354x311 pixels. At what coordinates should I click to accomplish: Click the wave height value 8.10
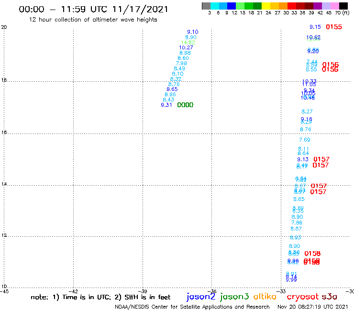pos(177,74)
